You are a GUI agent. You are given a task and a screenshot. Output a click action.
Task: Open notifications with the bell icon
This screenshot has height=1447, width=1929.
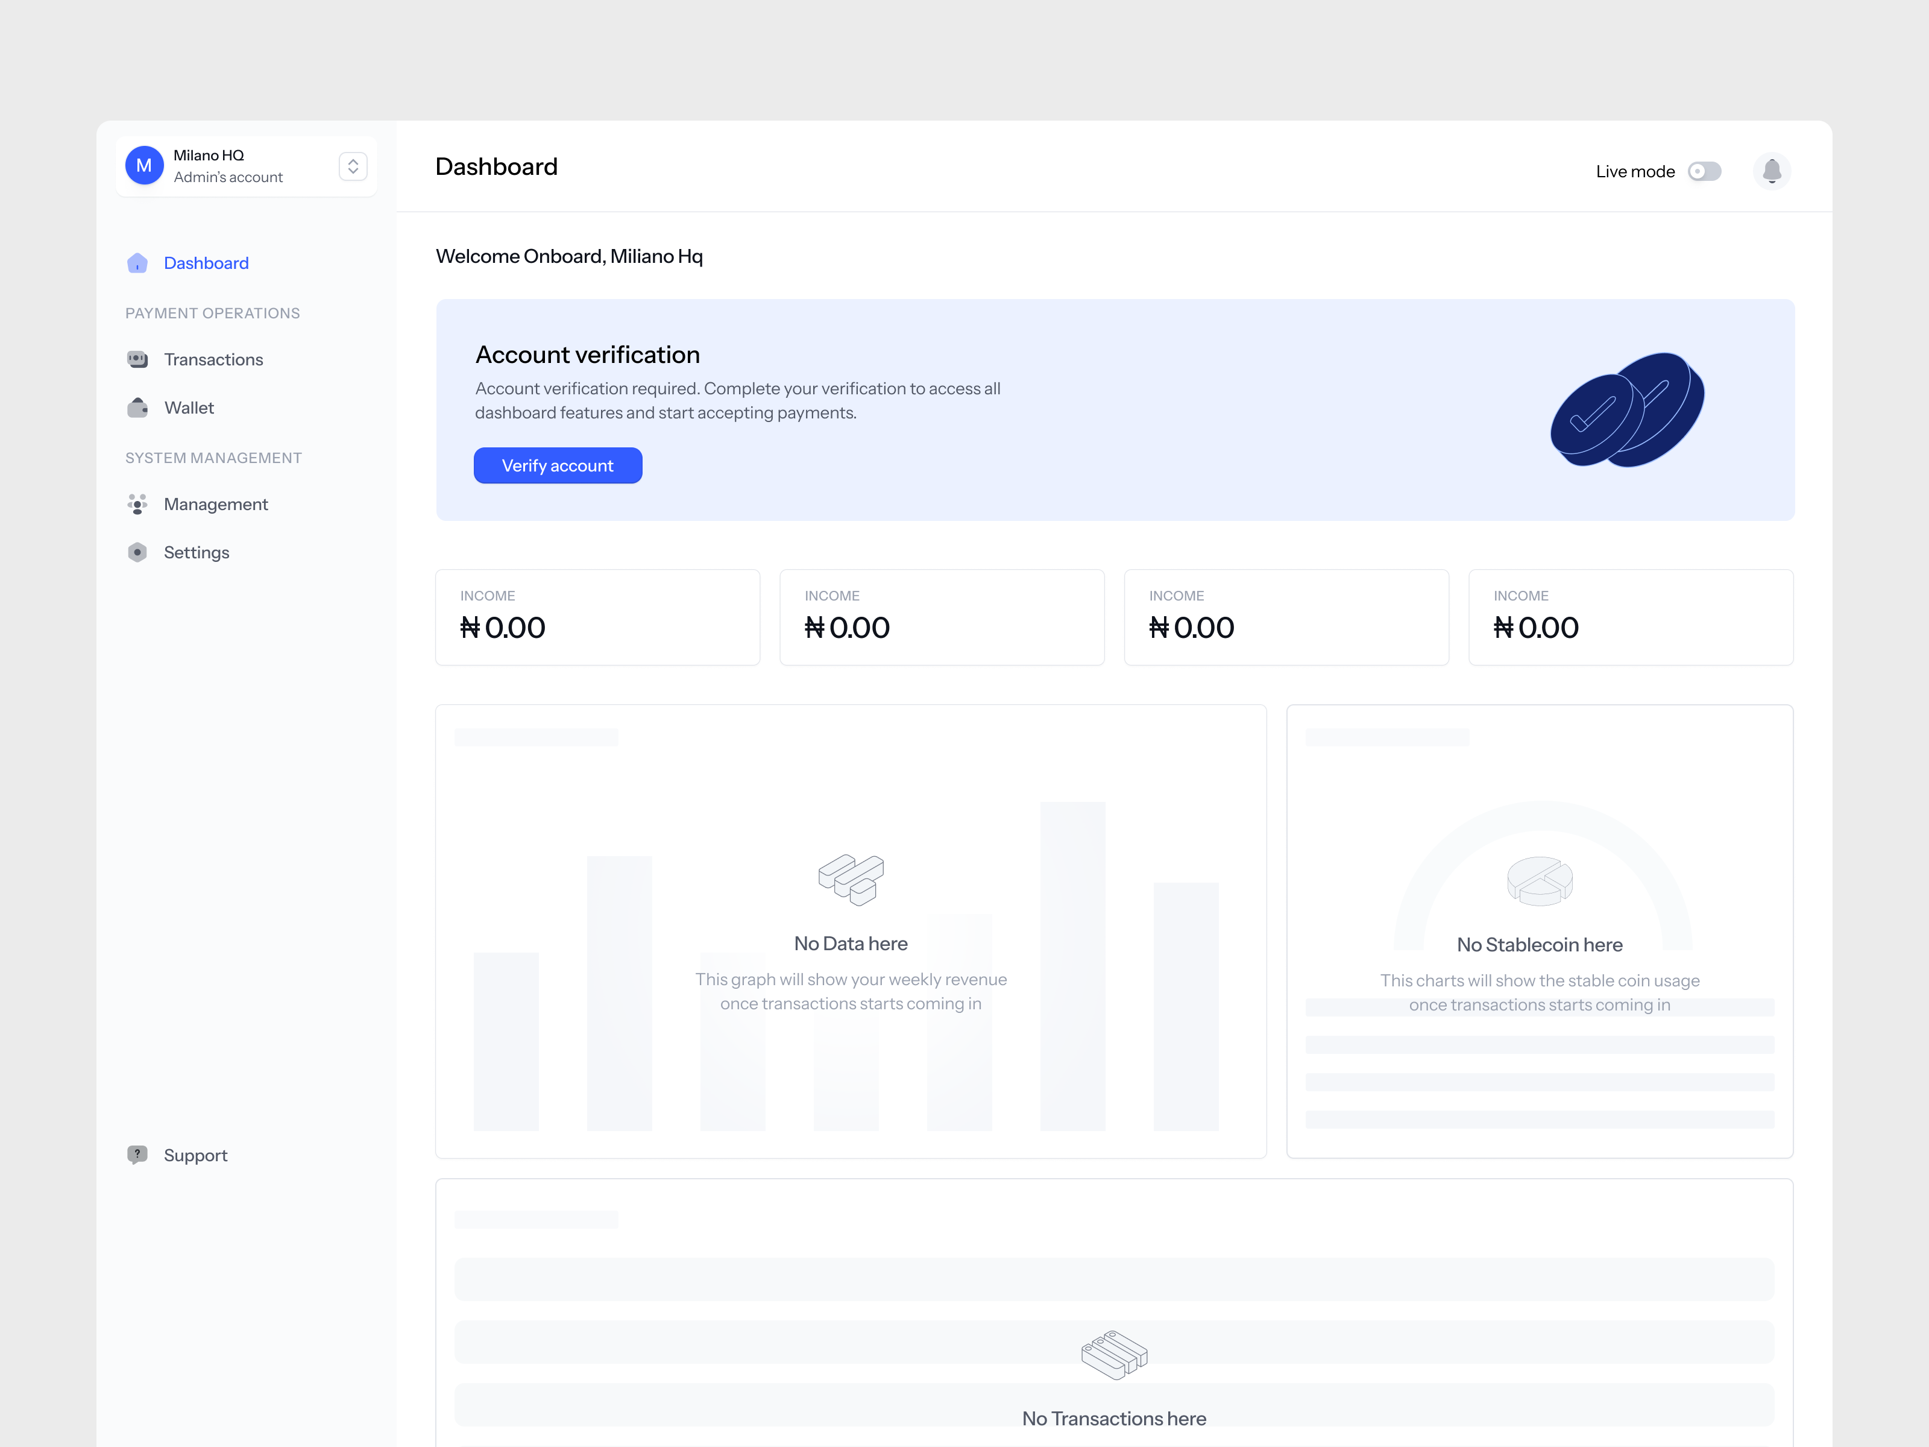pyautogui.click(x=1772, y=171)
